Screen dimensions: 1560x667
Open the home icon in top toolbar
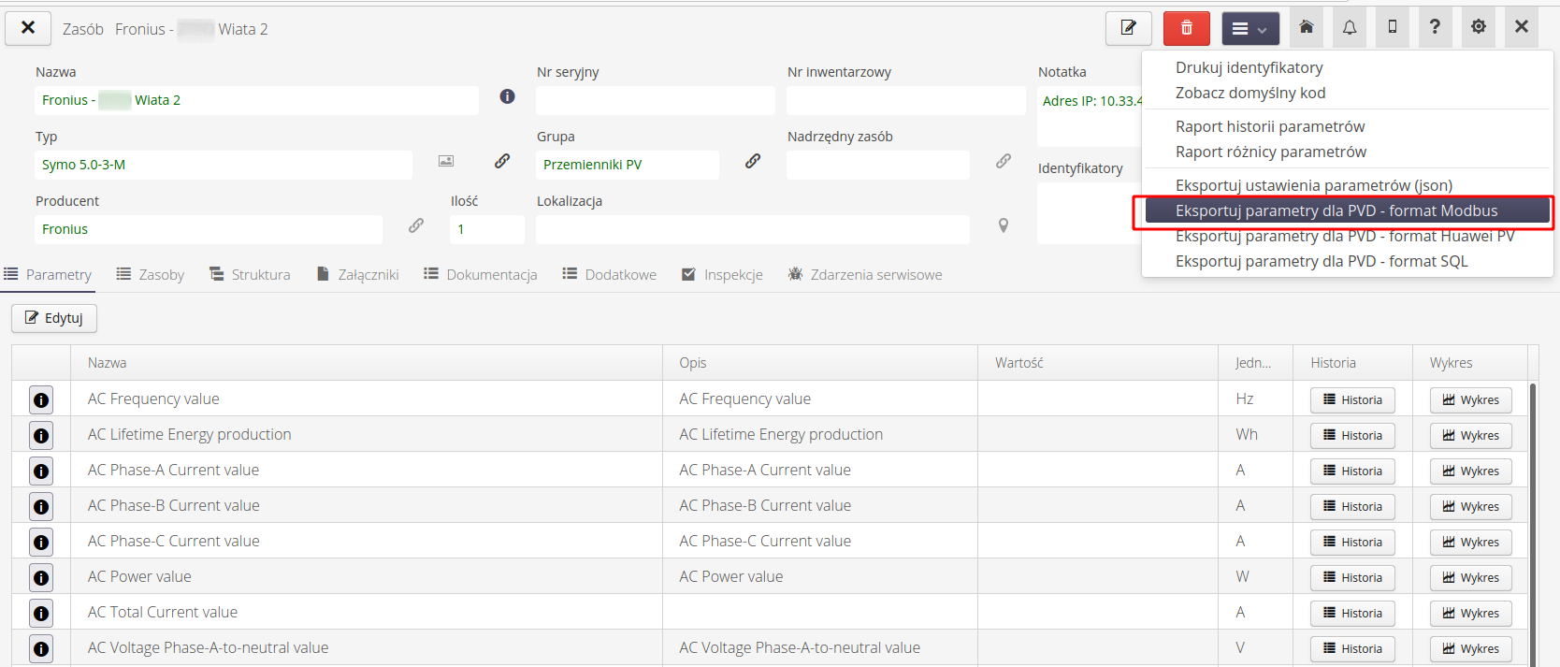coord(1307,28)
